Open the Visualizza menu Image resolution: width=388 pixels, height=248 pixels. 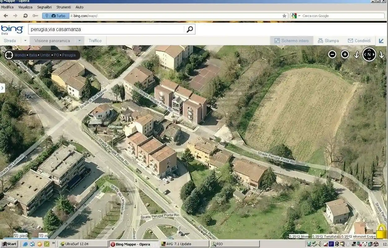pyautogui.click(x=25, y=7)
